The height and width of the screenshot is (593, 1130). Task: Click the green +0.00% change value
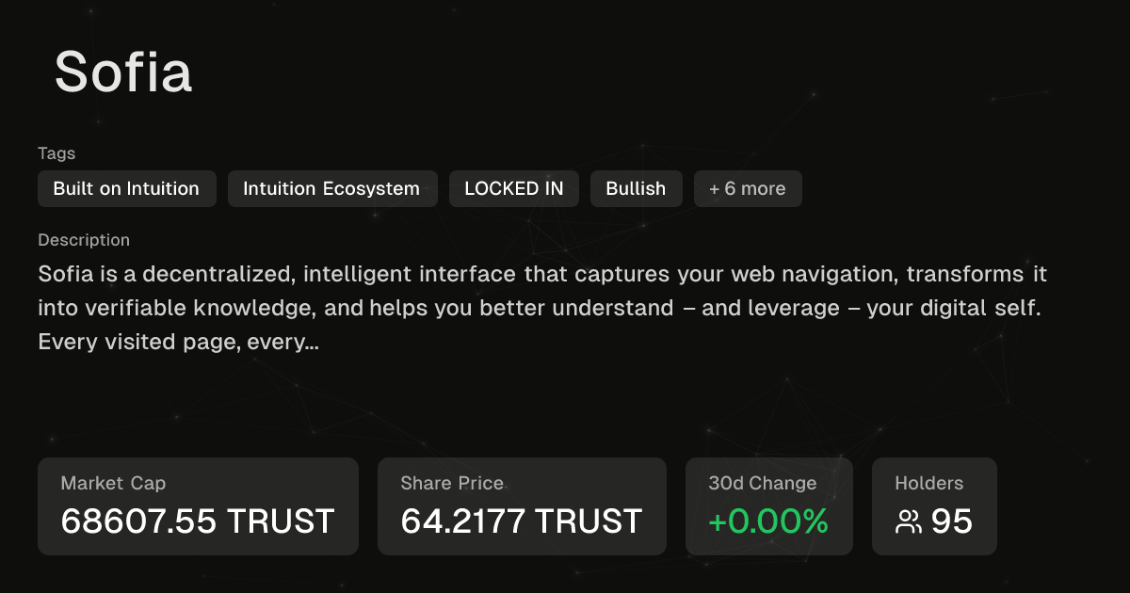pos(768,521)
